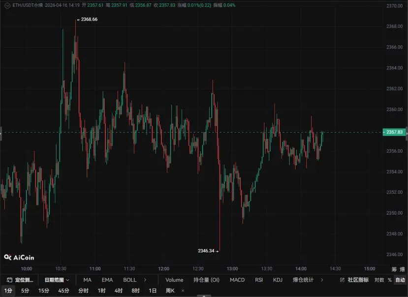Open 社区指标 community indicators

pos(358,280)
